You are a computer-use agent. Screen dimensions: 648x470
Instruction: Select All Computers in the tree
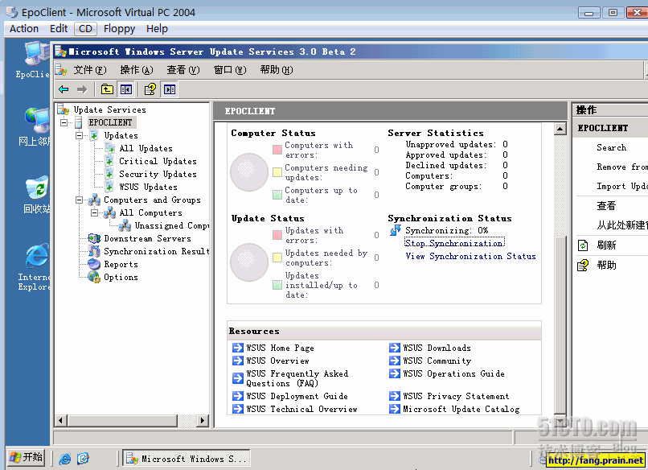[x=150, y=212]
